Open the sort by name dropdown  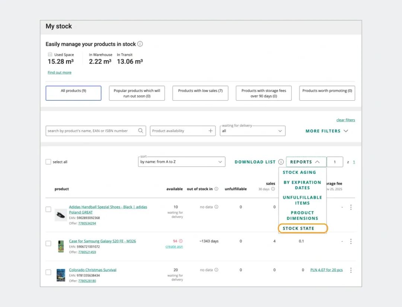click(x=181, y=162)
